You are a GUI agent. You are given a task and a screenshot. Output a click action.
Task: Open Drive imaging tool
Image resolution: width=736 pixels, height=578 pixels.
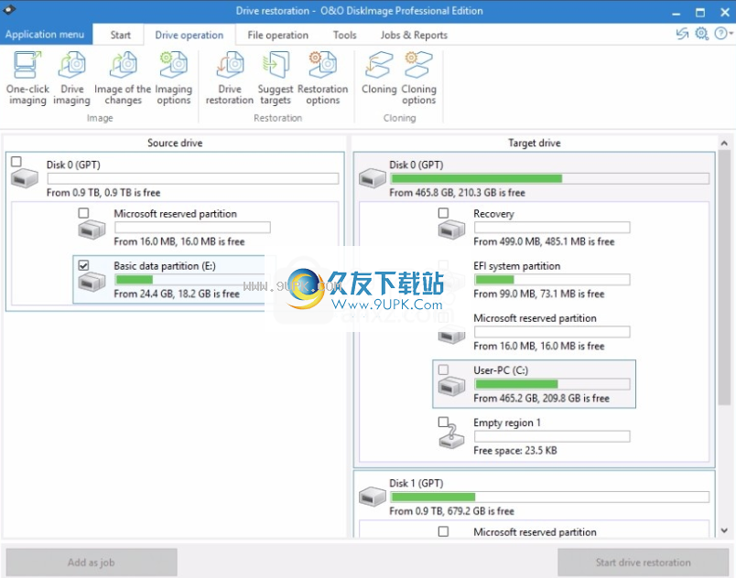click(71, 79)
